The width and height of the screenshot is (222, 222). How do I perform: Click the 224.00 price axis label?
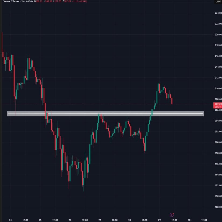click(218, 13)
